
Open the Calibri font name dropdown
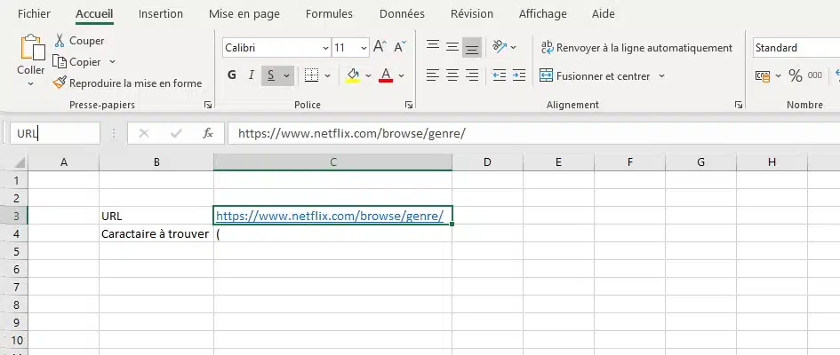tap(325, 48)
